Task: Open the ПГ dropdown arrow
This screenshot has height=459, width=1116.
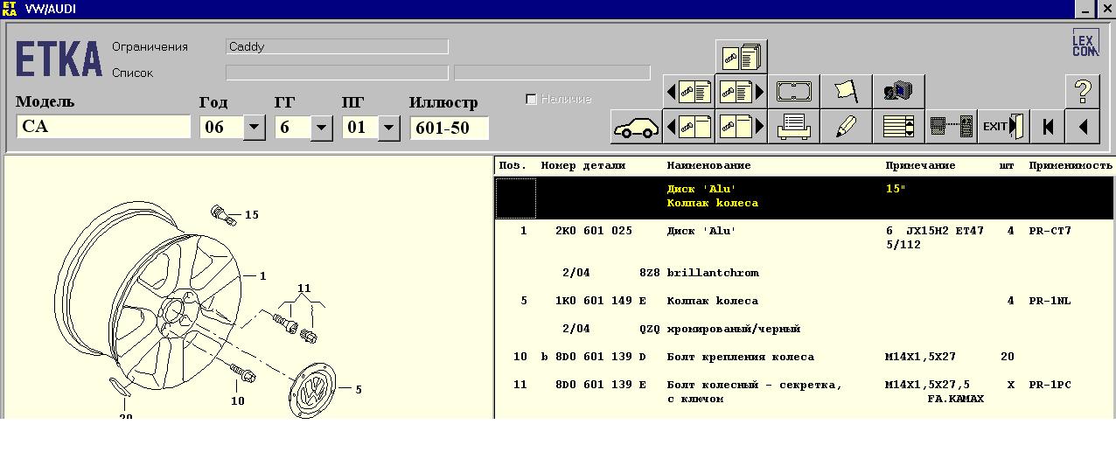Action: pyautogui.click(x=388, y=128)
